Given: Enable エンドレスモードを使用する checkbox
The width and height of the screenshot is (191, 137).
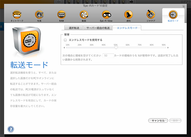Looking at the screenshot, I should (65, 40).
